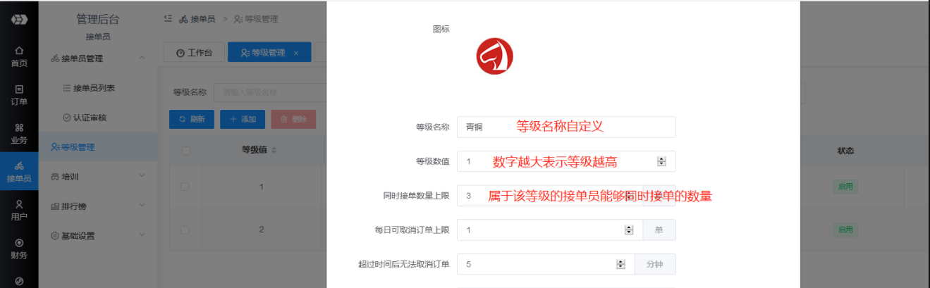
Task: Click the 每日可取消订单上限 input field
Action: pos(550,230)
